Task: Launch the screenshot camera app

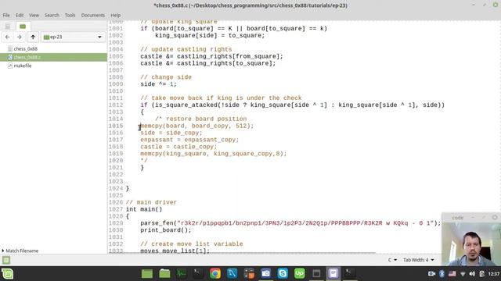Action: [x=266, y=274]
